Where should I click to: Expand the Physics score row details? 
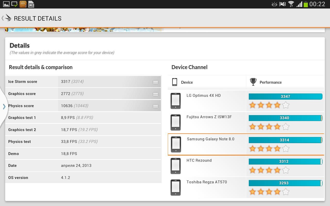pos(155,106)
